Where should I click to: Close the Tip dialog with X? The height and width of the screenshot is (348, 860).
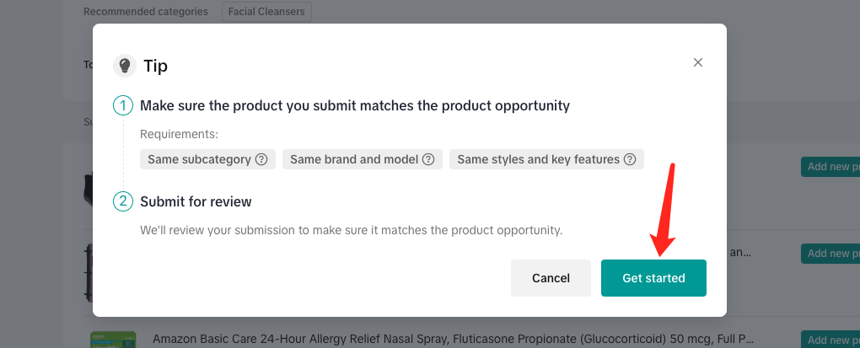point(697,62)
